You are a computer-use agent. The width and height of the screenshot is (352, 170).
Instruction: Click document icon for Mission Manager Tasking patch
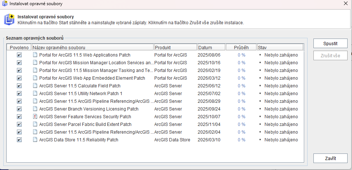coord(35,70)
